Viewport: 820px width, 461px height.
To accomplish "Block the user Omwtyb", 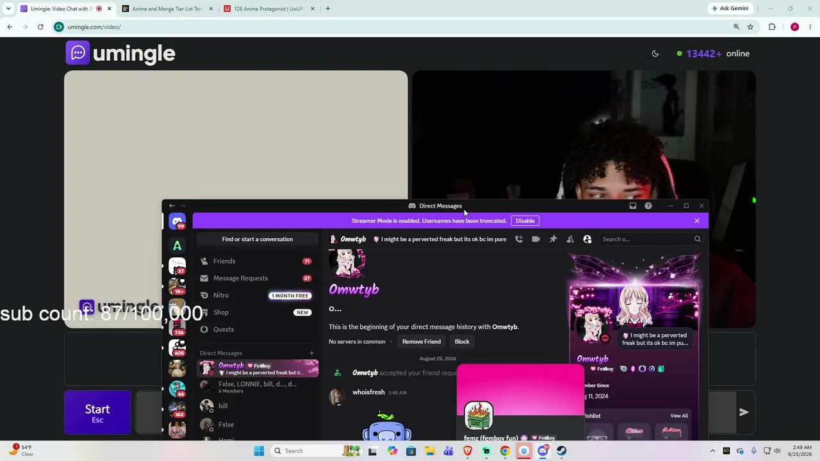I will click(x=462, y=341).
